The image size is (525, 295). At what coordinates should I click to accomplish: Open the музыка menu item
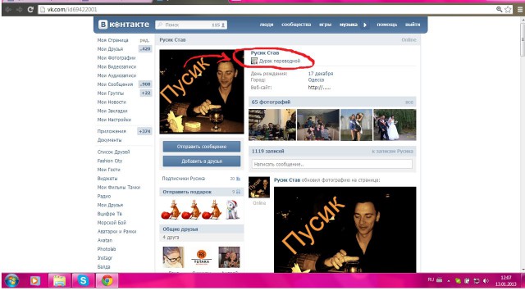(348, 25)
